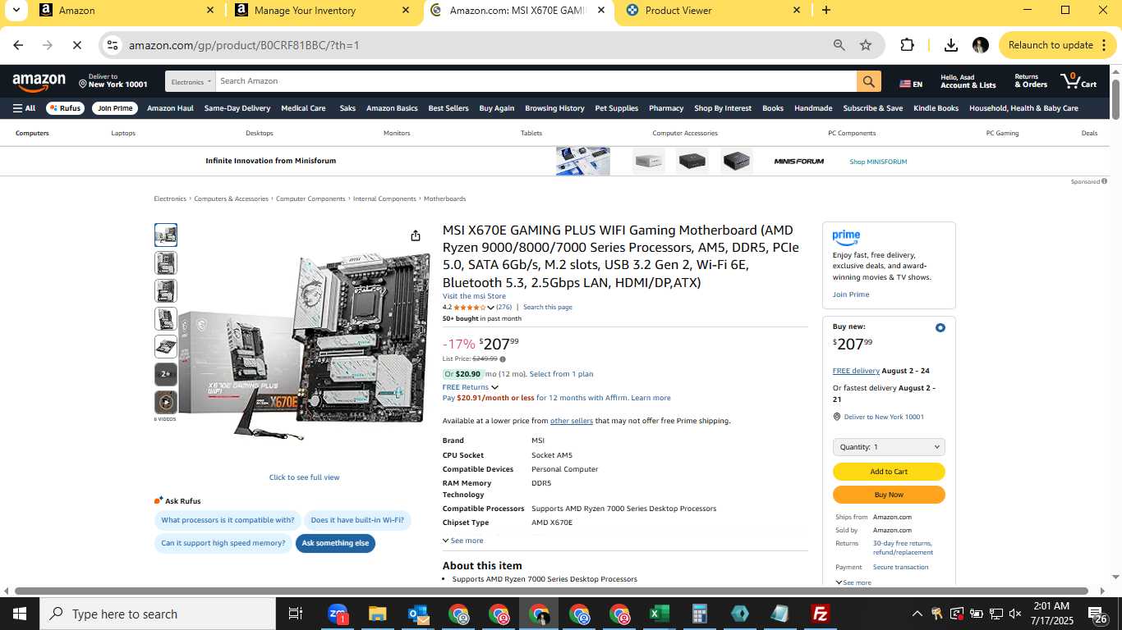Open FileZilla from the taskbar
This screenshot has height=630, width=1122.
point(820,614)
